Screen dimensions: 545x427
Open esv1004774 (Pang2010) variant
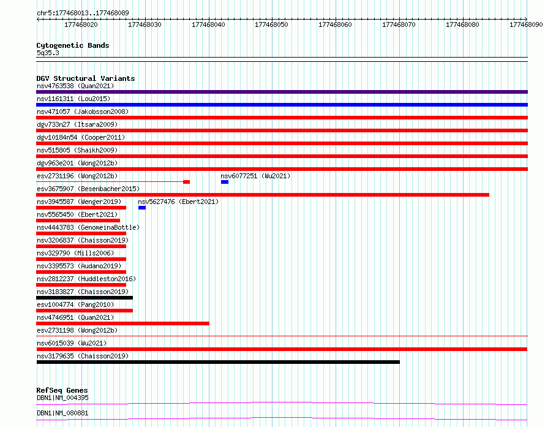[x=75, y=304]
